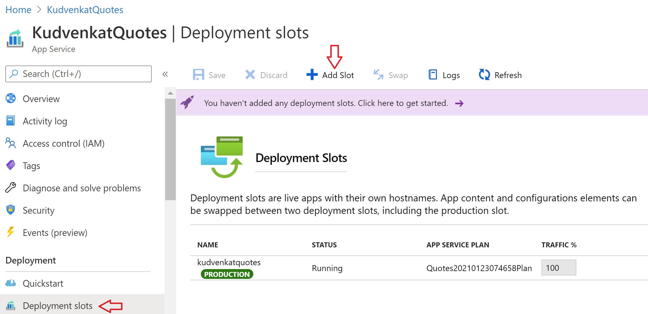Open Logs from the toolbar label
The image size is (648, 314).
point(451,75)
